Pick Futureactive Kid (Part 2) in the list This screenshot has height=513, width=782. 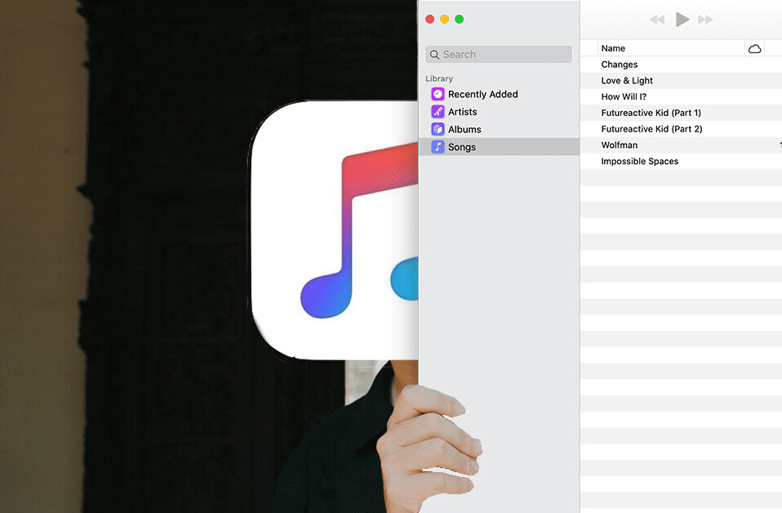coord(651,129)
